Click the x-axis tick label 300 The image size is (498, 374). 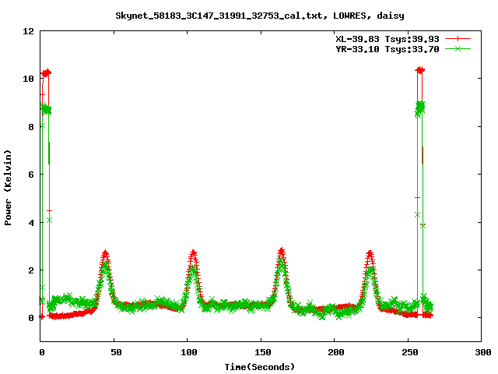(483, 352)
